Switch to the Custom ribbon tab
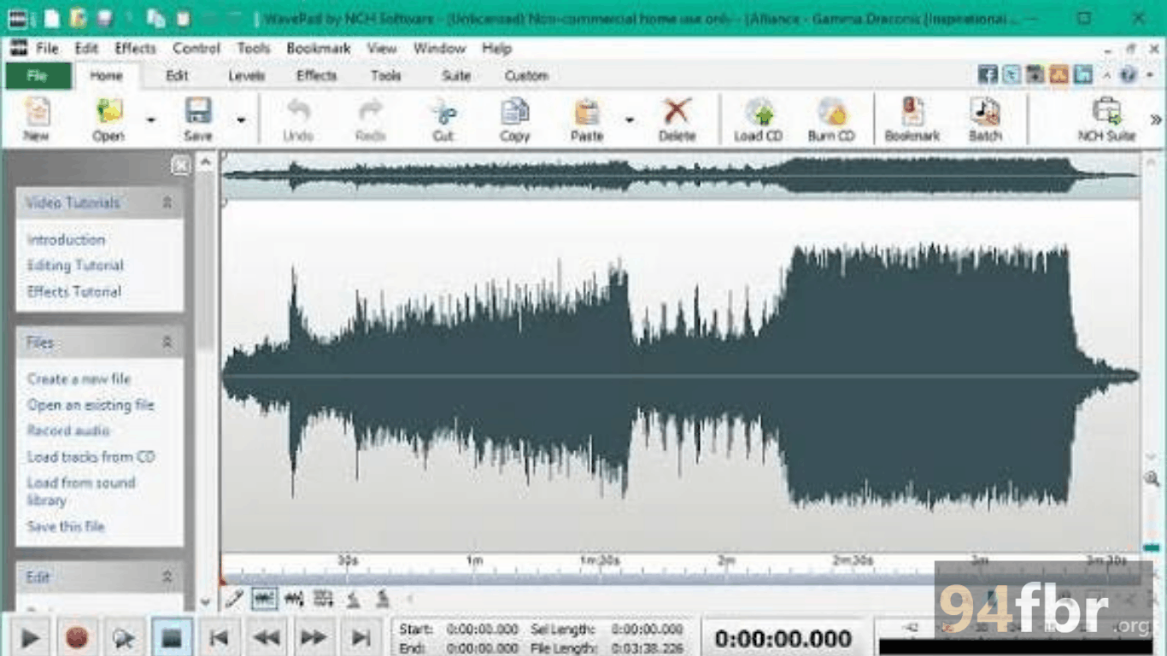 pyautogui.click(x=526, y=76)
